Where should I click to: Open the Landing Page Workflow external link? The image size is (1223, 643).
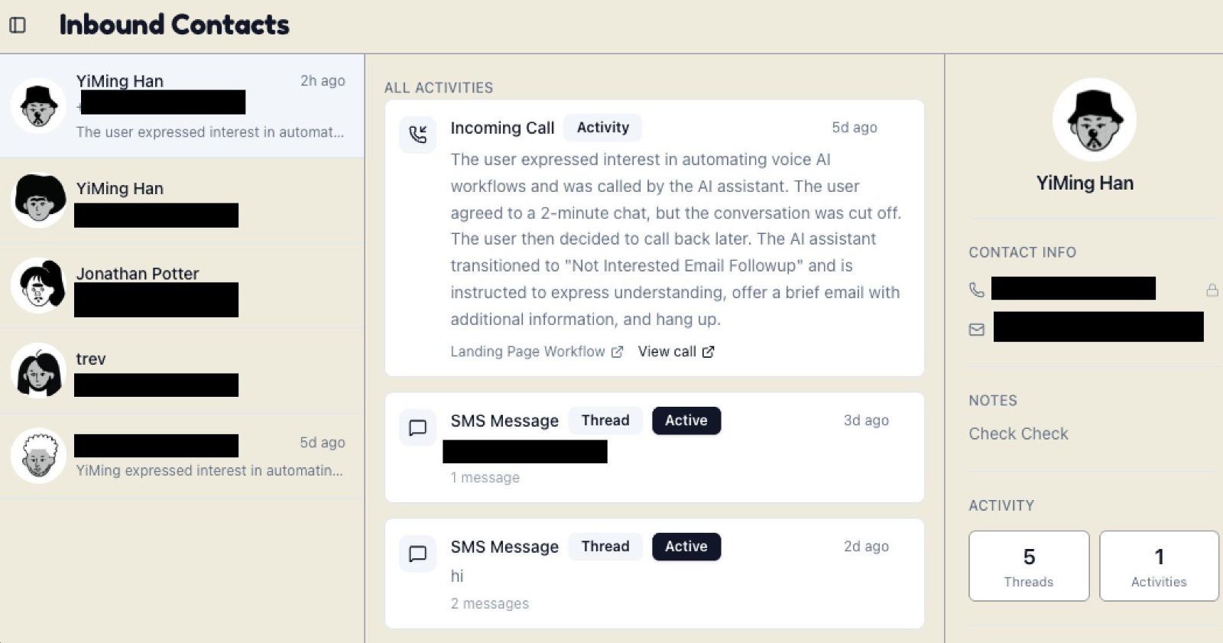coord(537,352)
